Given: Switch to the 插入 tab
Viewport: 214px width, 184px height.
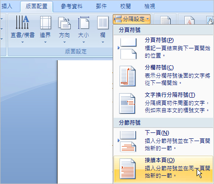Looking at the screenshot, I should click(7, 6).
